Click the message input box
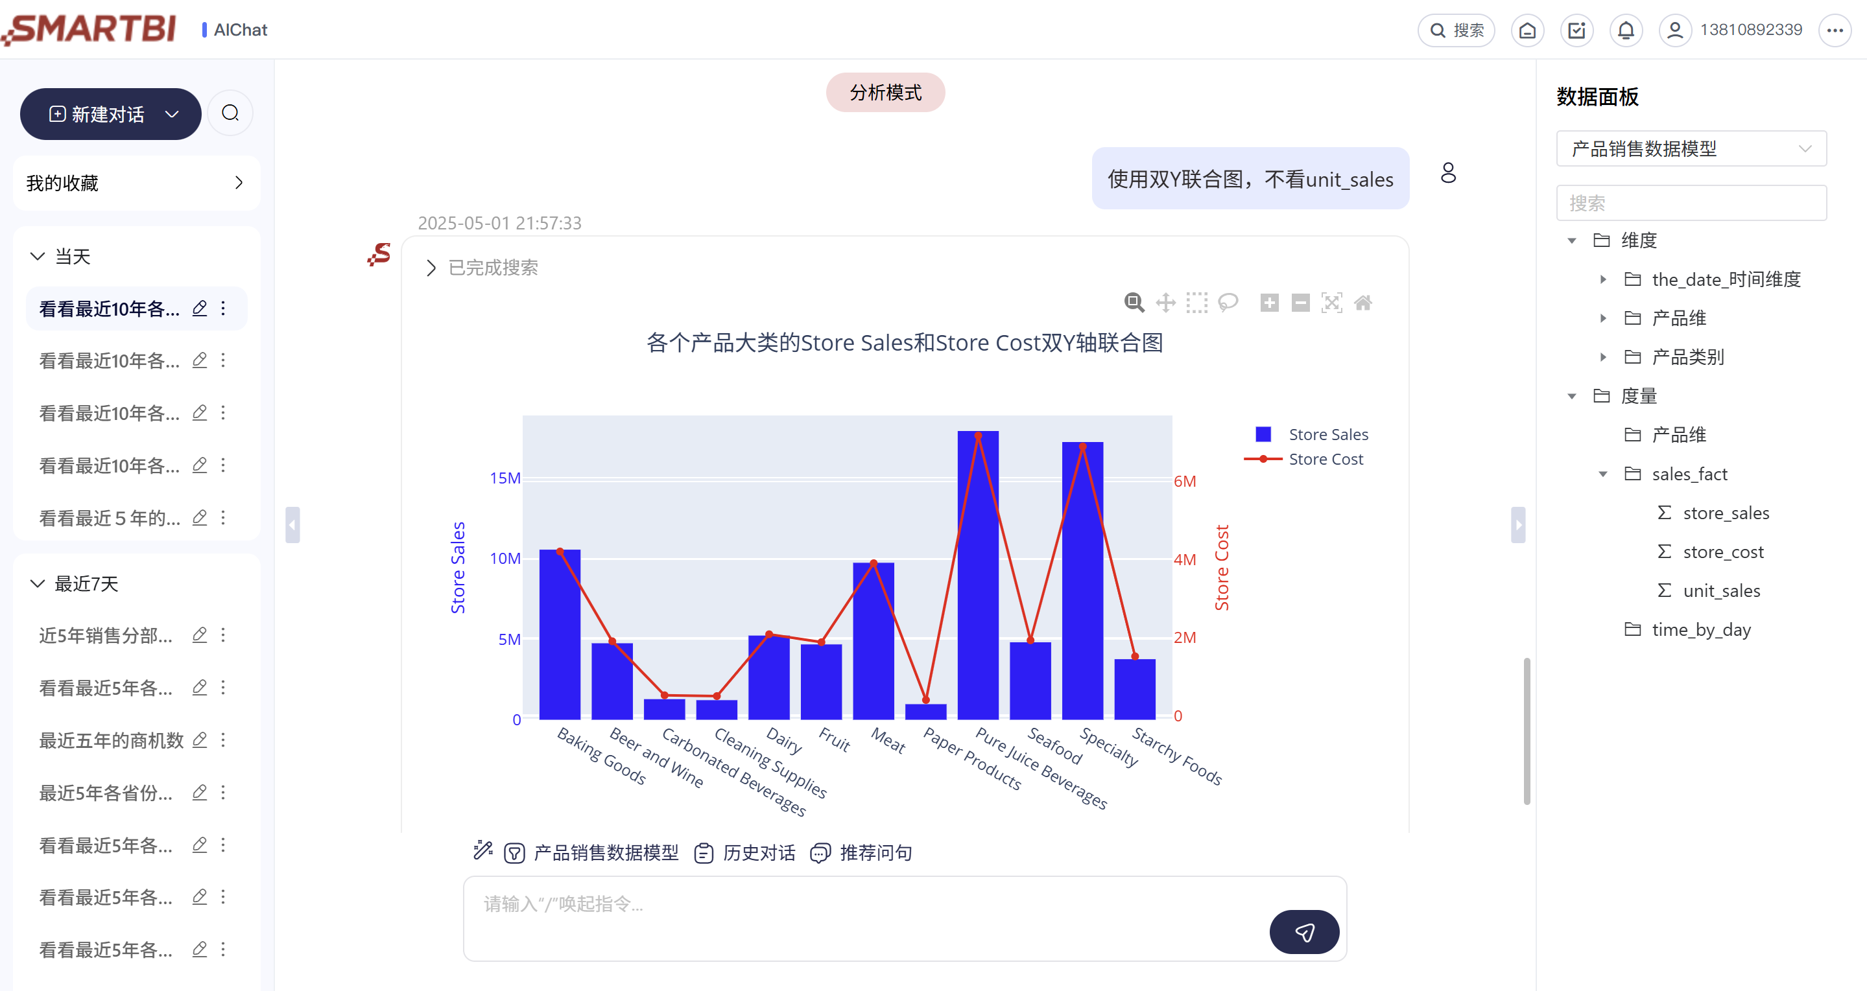This screenshot has height=991, width=1867. click(905, 918)
